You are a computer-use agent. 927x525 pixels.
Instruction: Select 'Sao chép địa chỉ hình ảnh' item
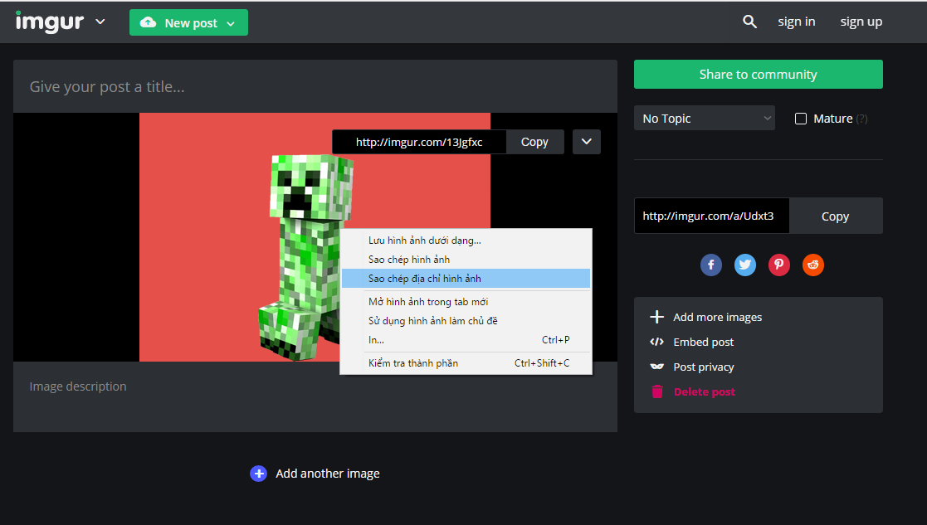(x=466, y=278)
